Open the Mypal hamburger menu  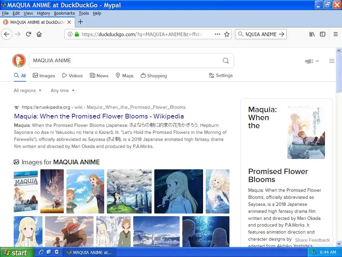pos(336,34)
